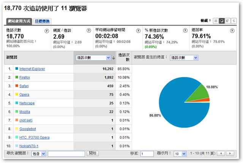Click Internet Explorer blue color swatch
The width and height of the screenshot is (243, 163).
[x=17, y=68]
